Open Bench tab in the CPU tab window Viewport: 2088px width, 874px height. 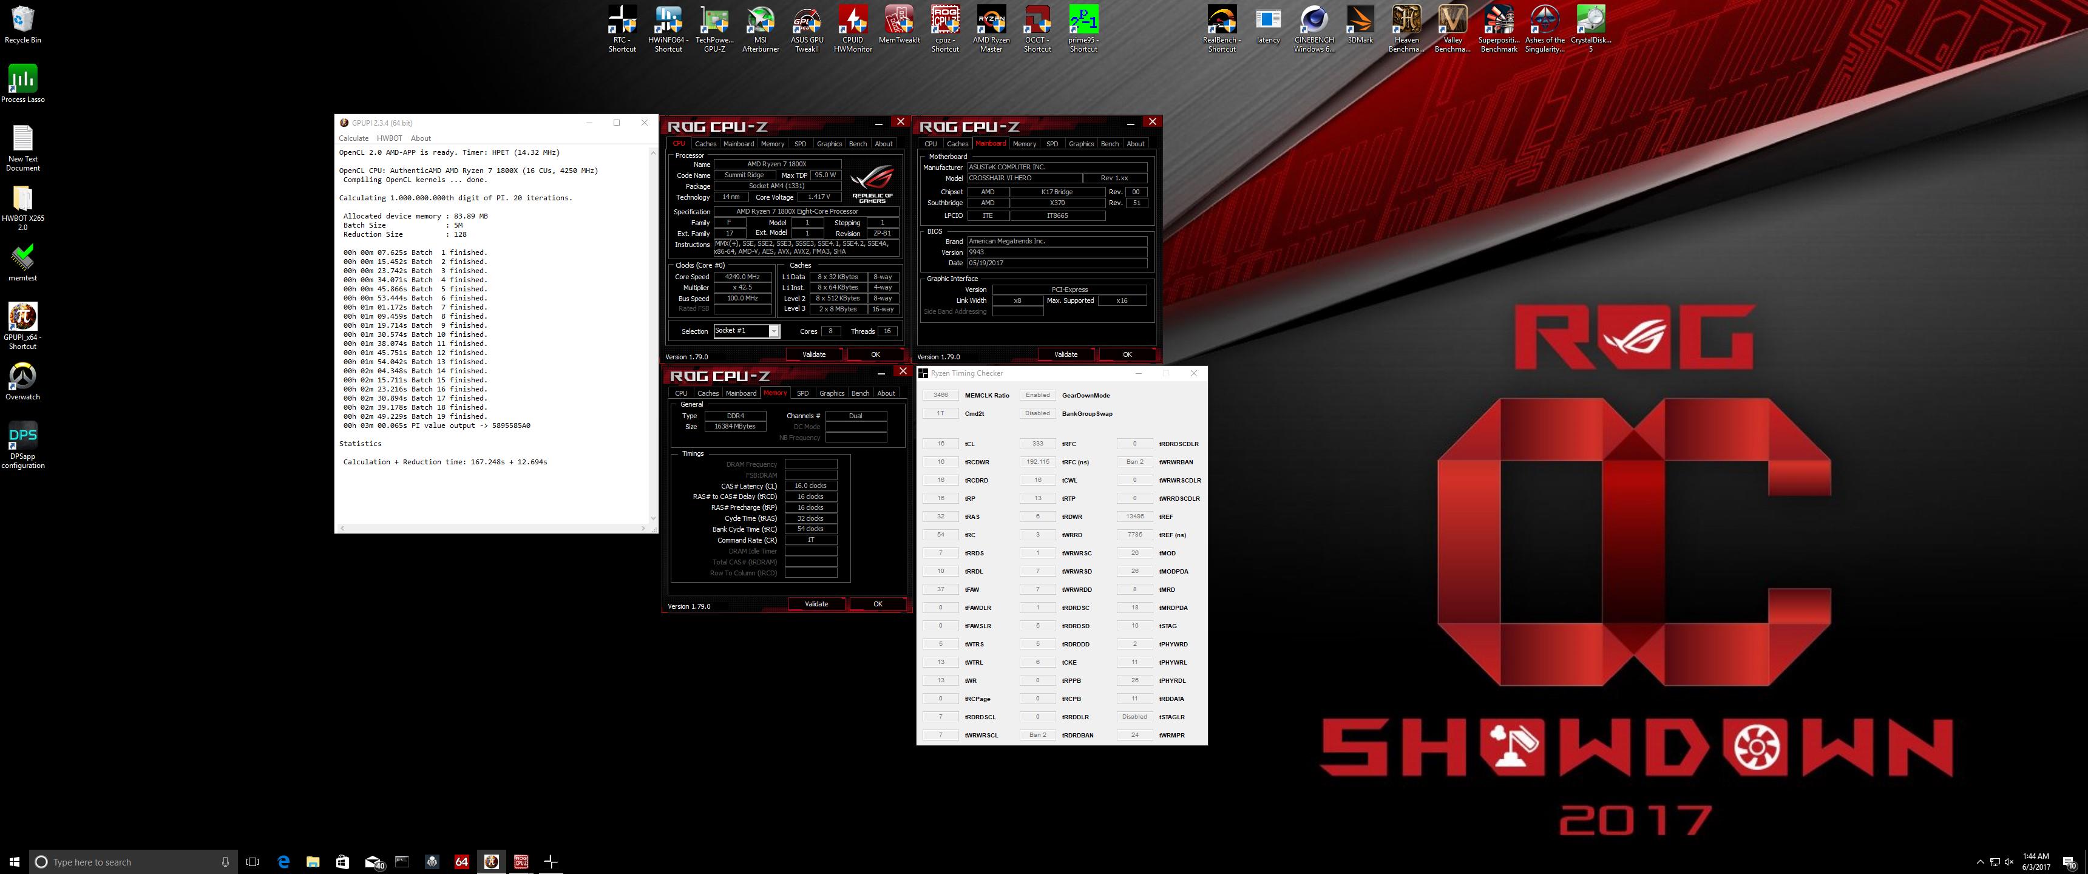(x=858, y=143)
